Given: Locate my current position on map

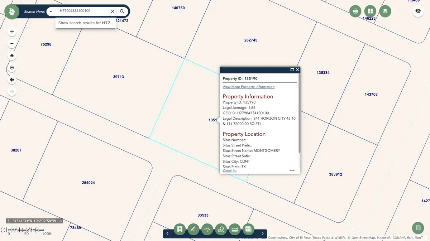Looking at the screenshot, I should point(12,68).
